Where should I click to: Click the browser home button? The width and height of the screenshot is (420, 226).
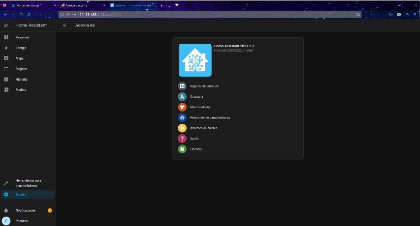pyautogui.click(x=29, y=14)
